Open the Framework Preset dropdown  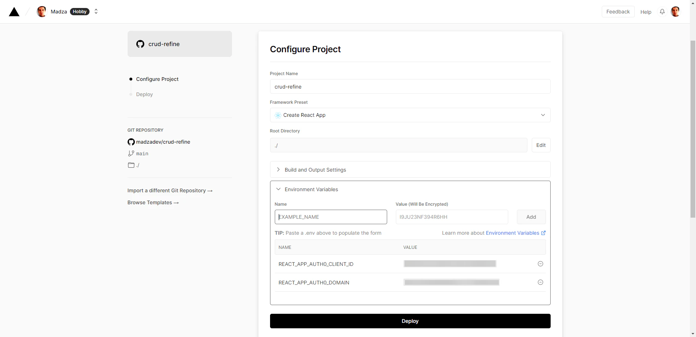point(543,115)
